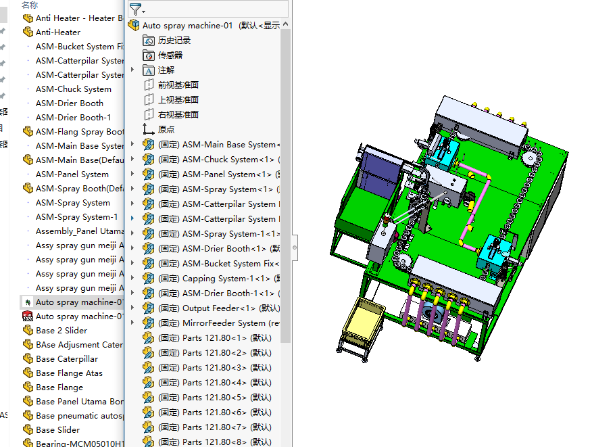Select the 上视基准面 top plane
Screen dimensions: 615x447
(178, 100)
